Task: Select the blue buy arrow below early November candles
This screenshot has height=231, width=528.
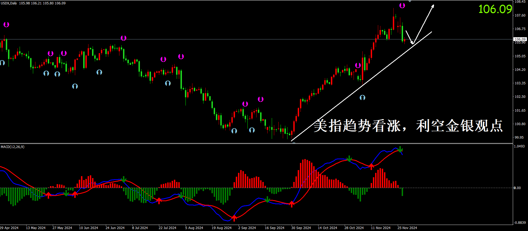Action: pos(362,98)
